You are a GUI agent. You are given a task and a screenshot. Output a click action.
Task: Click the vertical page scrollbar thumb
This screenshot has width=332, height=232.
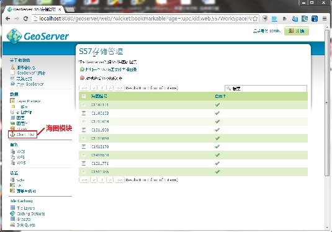tap(327, 103)
